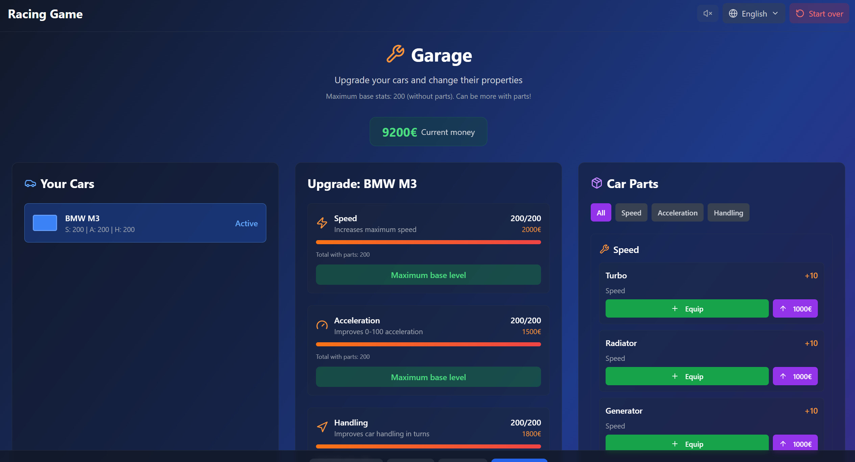Click the Start over button
The height and width of the screenshot is (462, 855).
(x=819, y=14)
